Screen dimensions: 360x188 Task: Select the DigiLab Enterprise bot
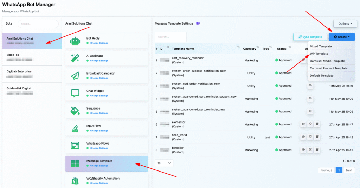pyautogui.click(x=32, y=74)
